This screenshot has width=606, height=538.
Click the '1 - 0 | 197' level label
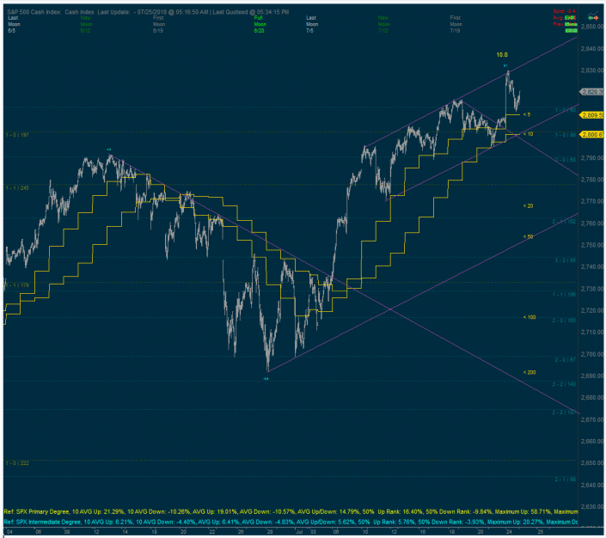pyautogui.click(x=17, y=135)
